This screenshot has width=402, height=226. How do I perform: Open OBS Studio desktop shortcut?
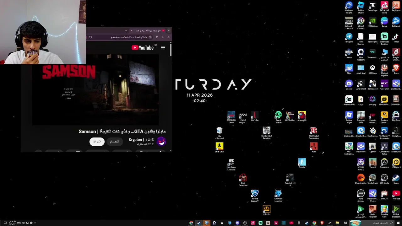click(384, 180)
